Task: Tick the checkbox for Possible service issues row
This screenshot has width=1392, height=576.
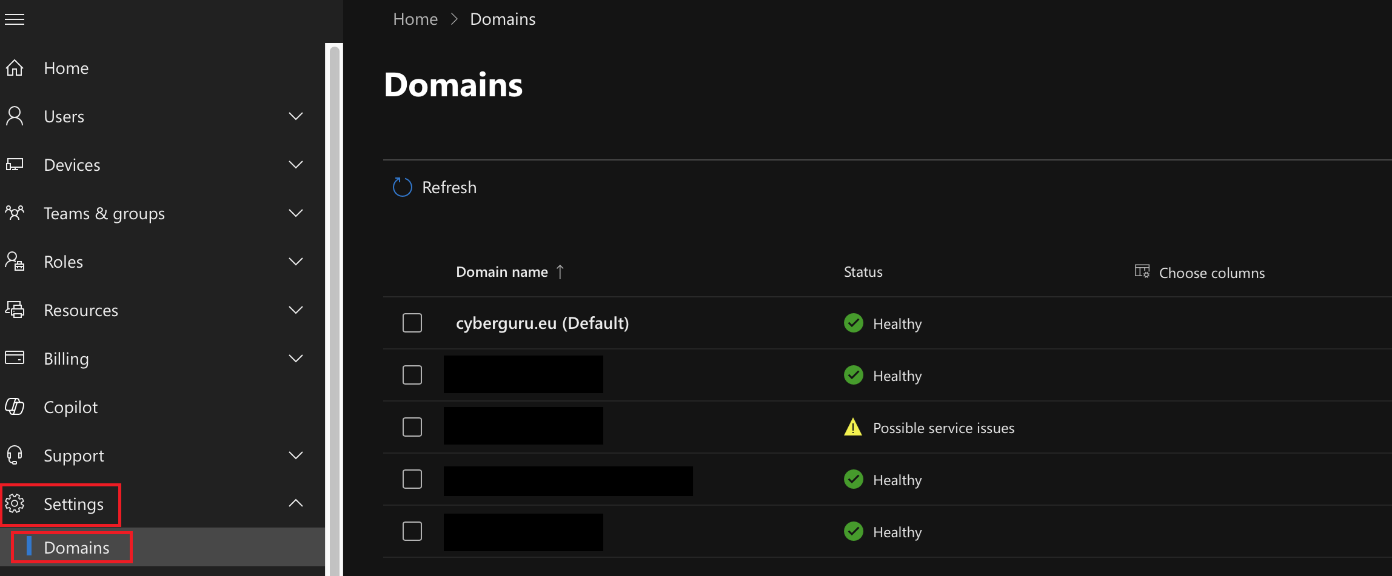Action: 412,427
